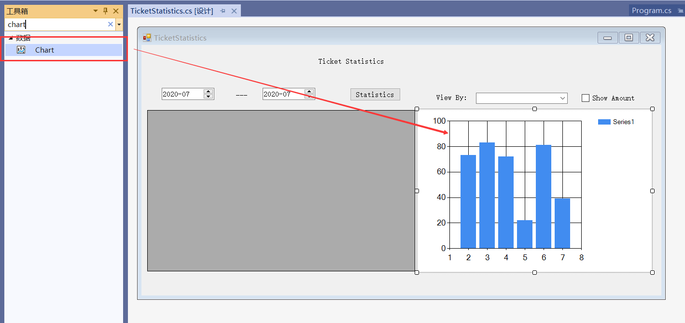685x323 pixels.
Task: Pin the TicketStatistics.cs designer tab
Action: [x=222, y=10]
